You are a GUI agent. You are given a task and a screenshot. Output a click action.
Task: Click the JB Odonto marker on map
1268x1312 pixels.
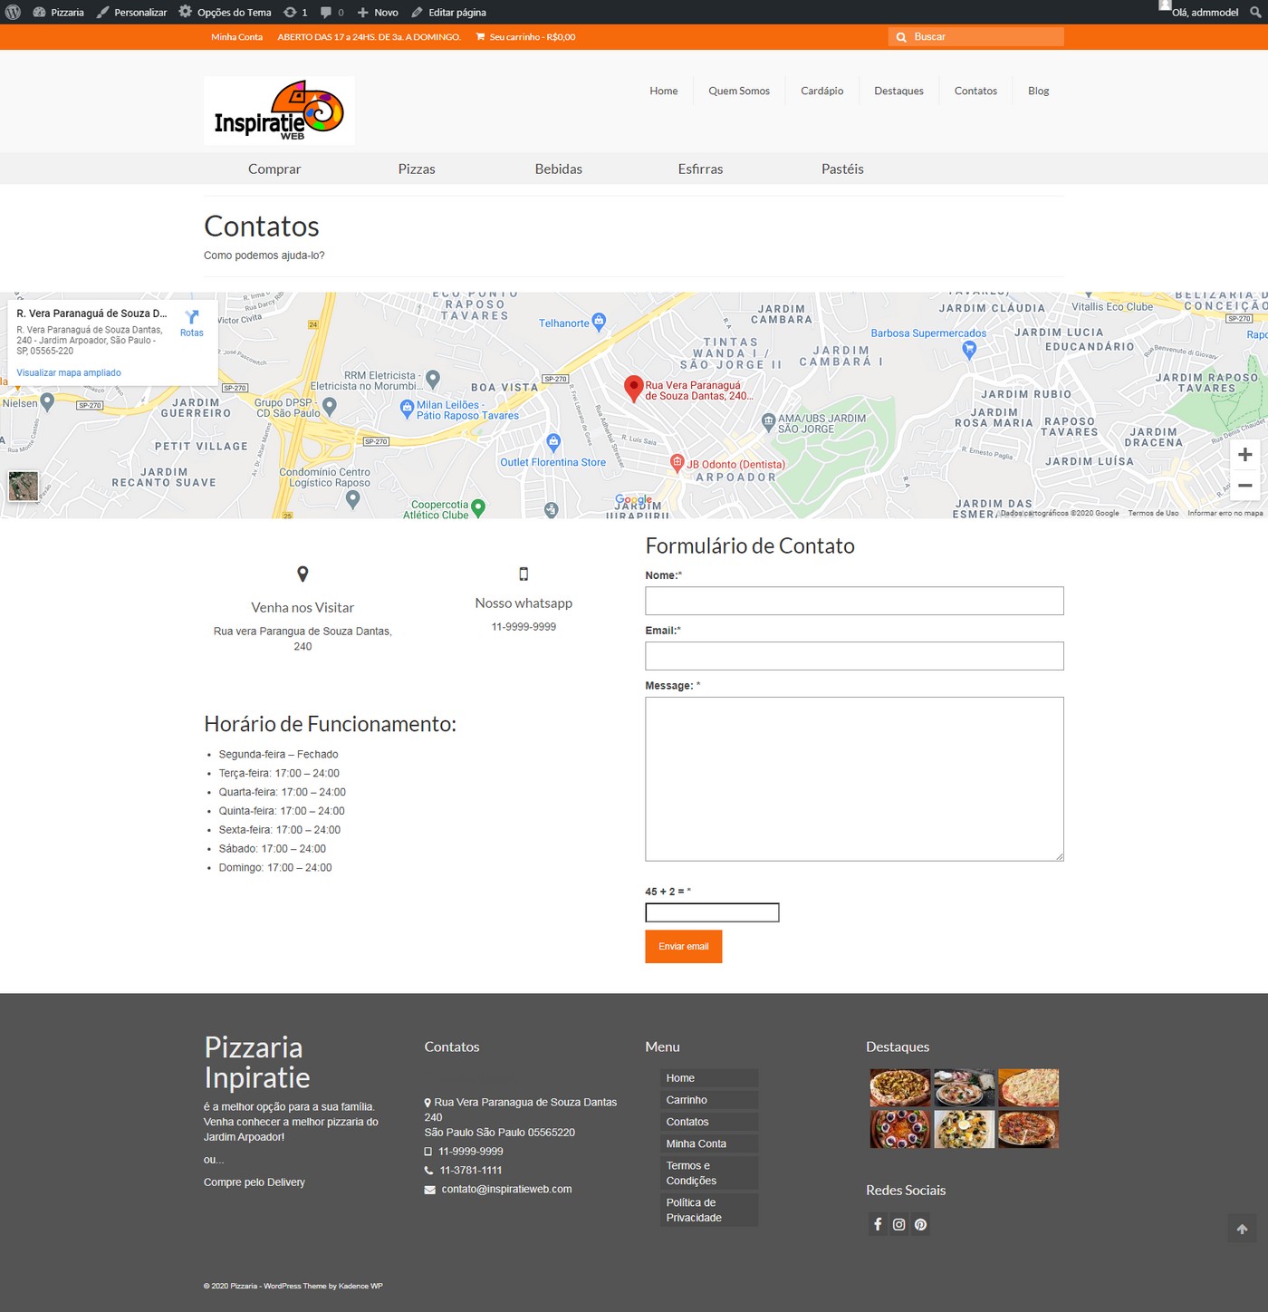click(x=677, y=463)
